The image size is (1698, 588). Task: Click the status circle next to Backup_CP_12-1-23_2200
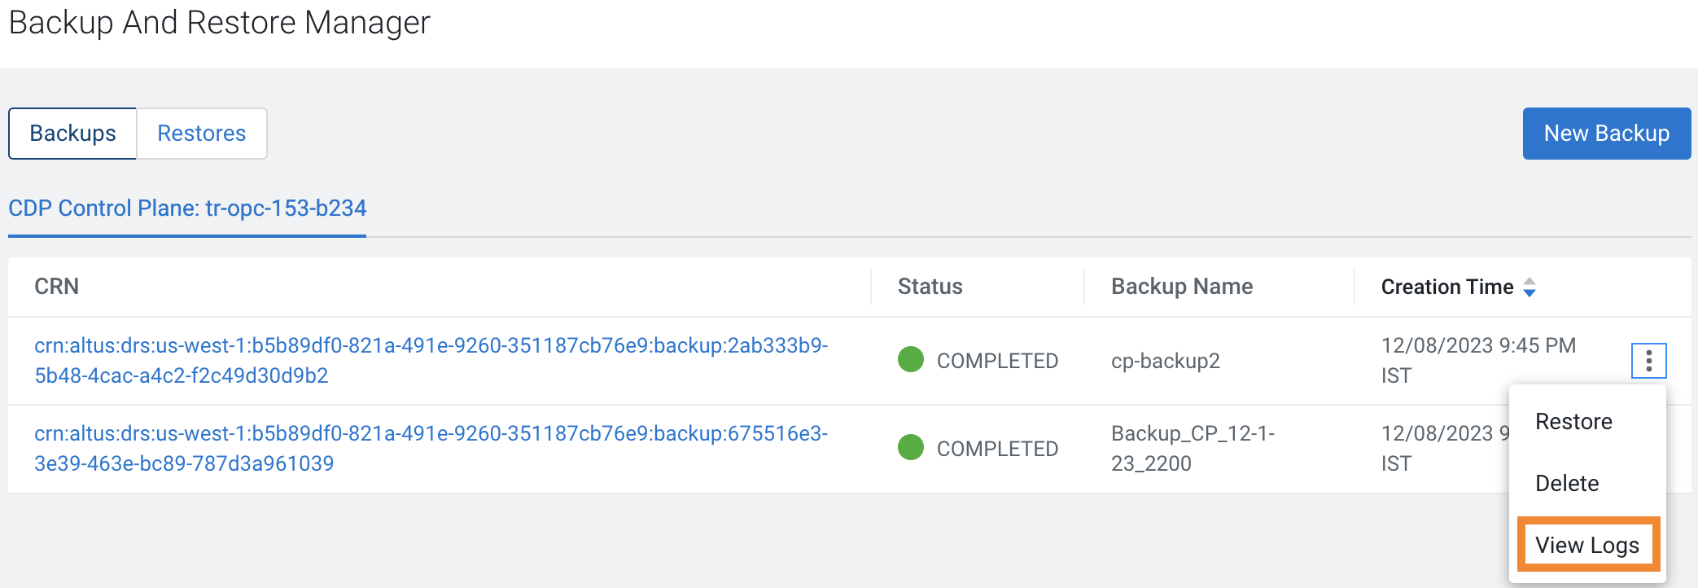(912, 447)
